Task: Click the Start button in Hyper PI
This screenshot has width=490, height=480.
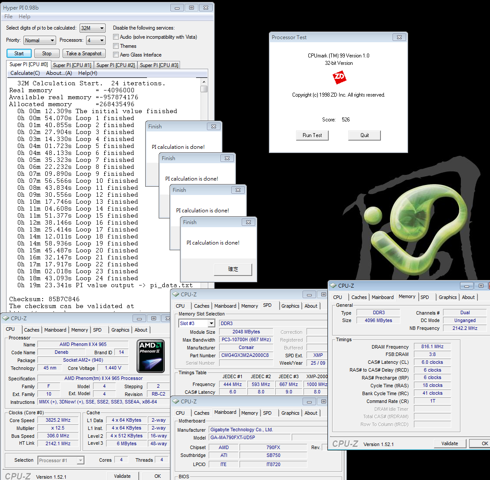Action: click(19, 54)
